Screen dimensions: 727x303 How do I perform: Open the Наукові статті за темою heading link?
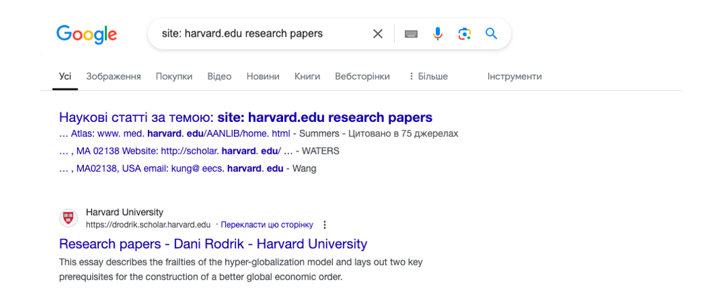coord(246,117)
